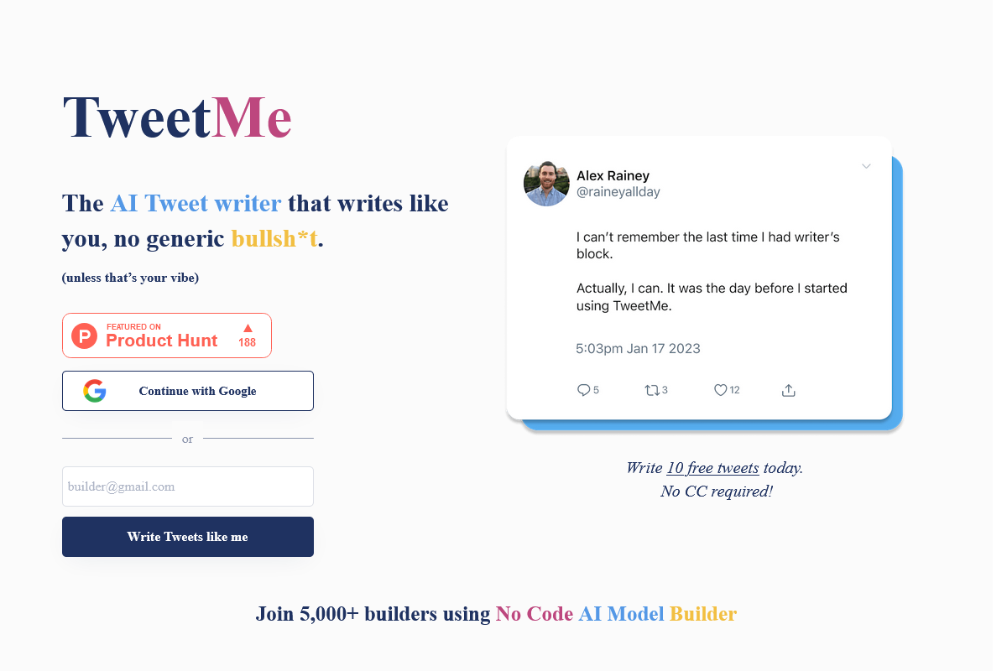Open the Featured on Product Hunt badge
1007x671 pixels.
pyautogui.click(x=167, y=335)
